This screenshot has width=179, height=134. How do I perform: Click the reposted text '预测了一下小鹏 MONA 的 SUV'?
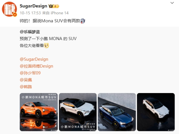pyautogui.click(x=48, y=39)
